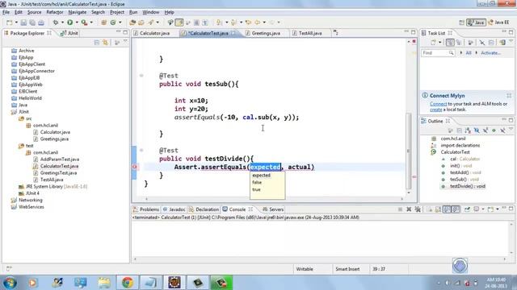Click Remove Launch X icon in Console
Image resolution: width=517 pixels, height=290 pixels.
point(409,209)
